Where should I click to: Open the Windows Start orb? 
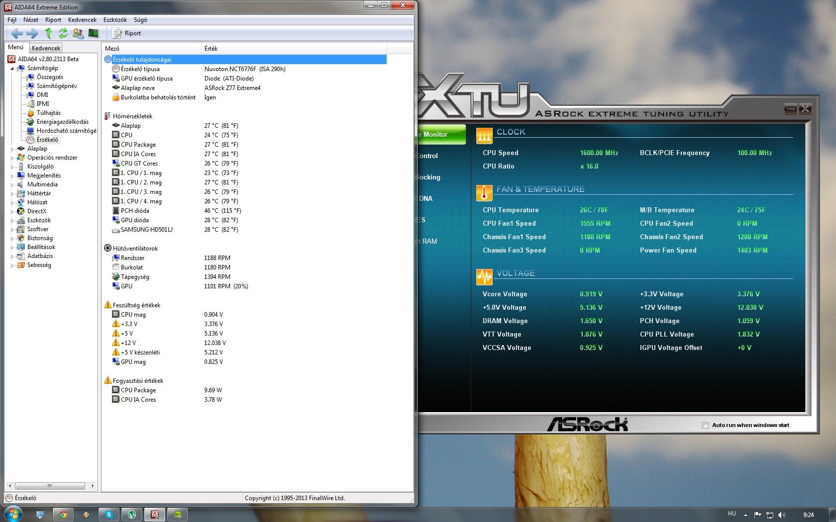click(x=13, y=514)
